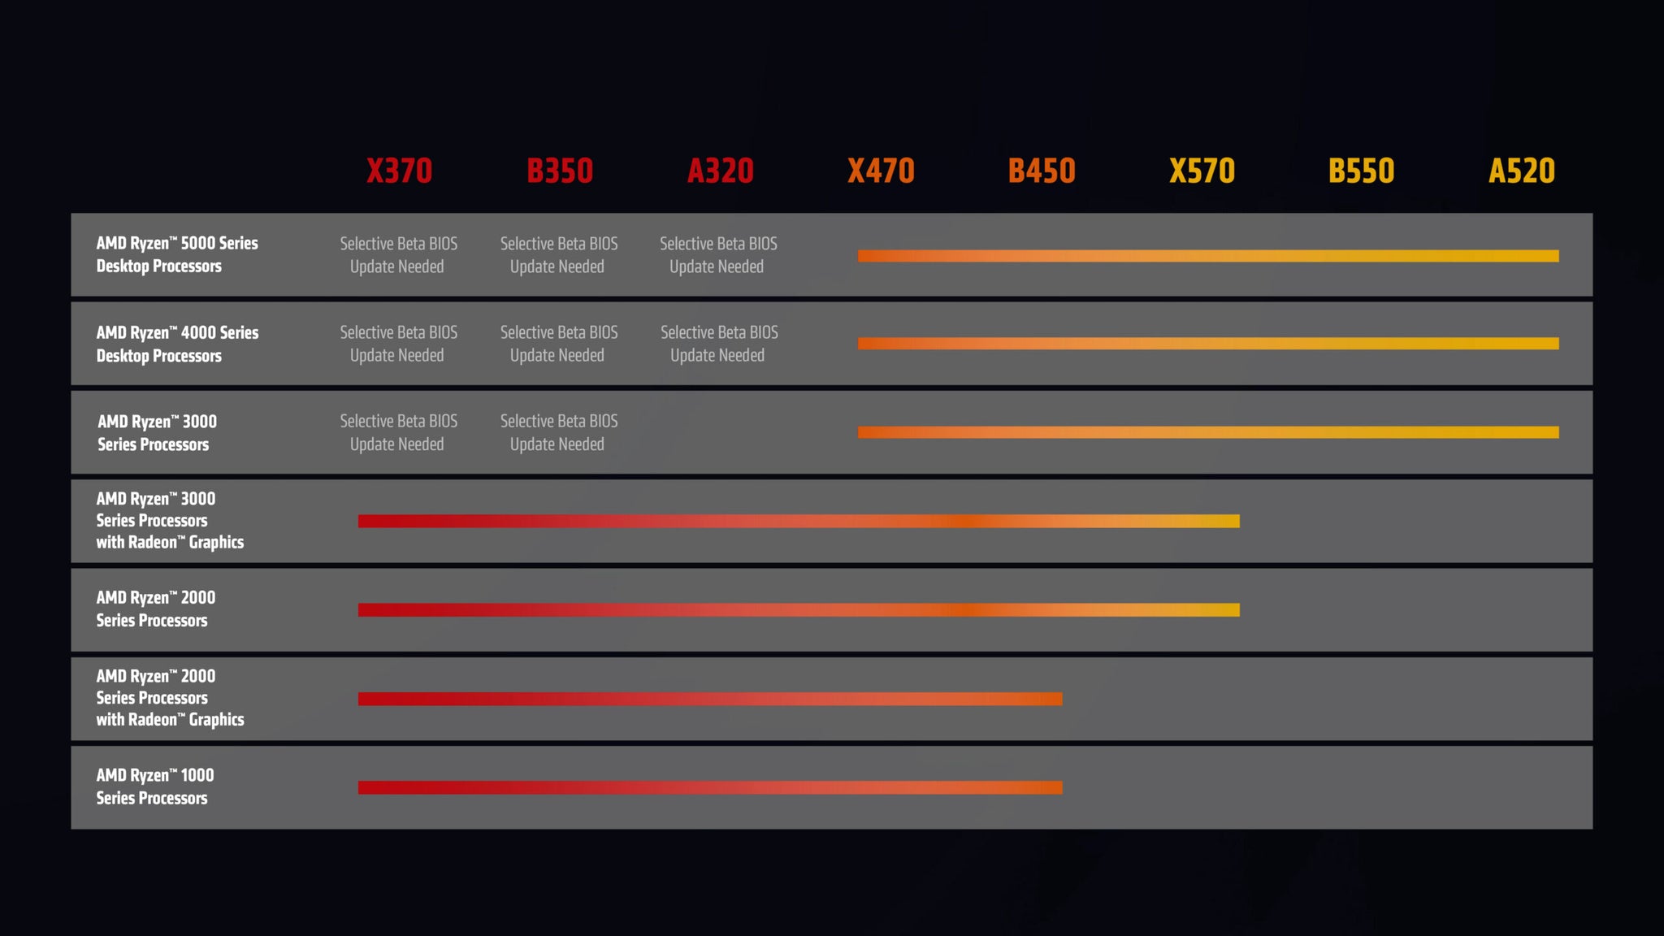1664x936 pixels.
Task: Click Selective Beta BIOS Update for A320 Ryzen 5000
Action: click(x=717, y=255)
